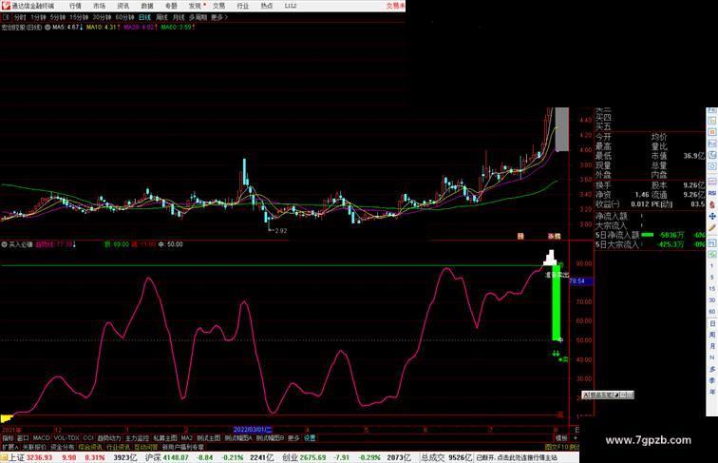Image resolution: width=718 pixels, height=463 pixels.
Task: Select 季 period in right sidebar
Action: [x=712, y=380]
